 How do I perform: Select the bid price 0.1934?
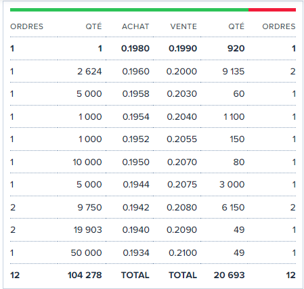136,253
